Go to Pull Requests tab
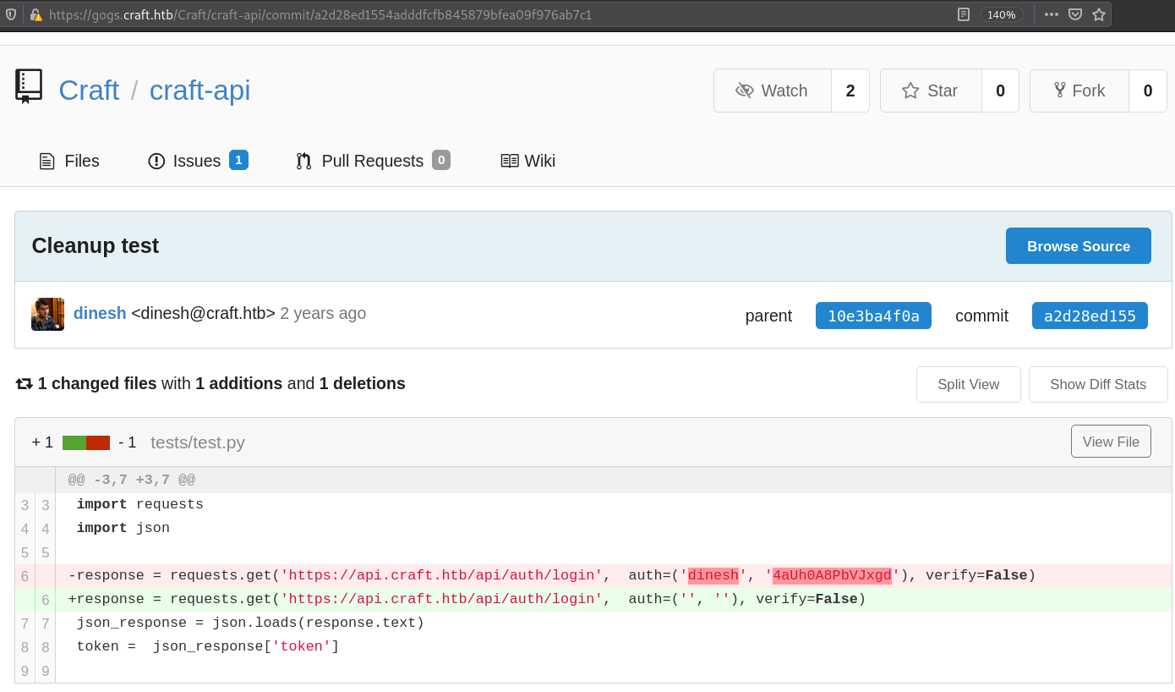The height and width of the screenshot is (692, 1175). (372, 161)
